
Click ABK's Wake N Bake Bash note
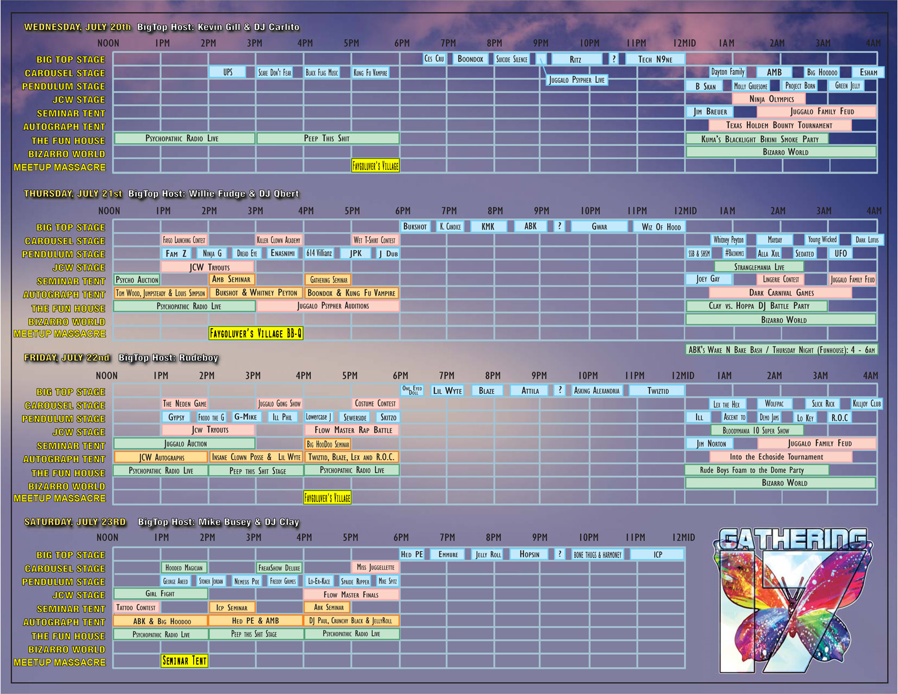[782, 349]
